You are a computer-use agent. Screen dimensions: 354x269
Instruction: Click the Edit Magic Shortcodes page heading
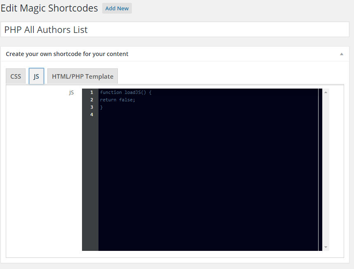49,8
